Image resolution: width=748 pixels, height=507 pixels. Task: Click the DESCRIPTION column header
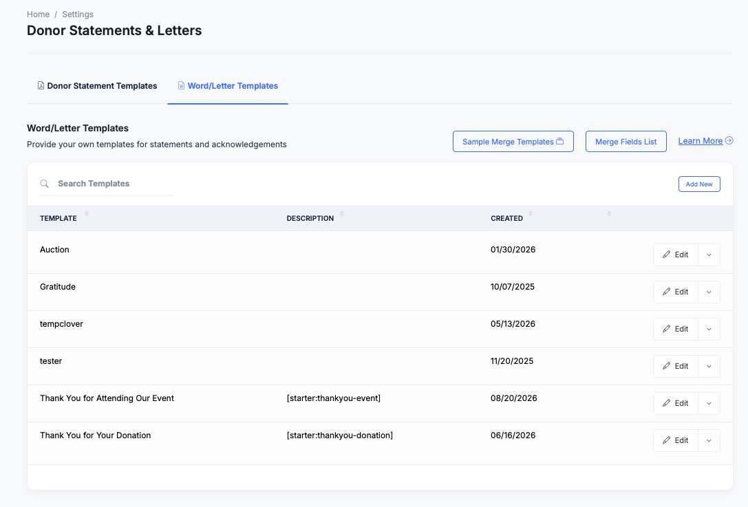(x=310, y=219)
